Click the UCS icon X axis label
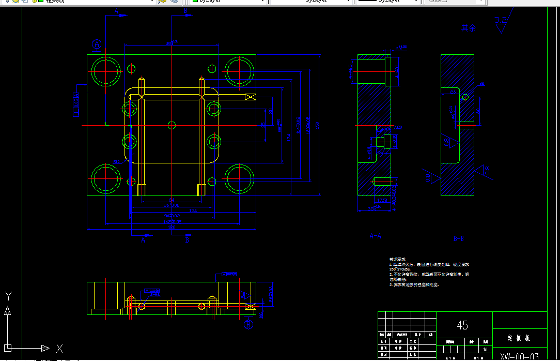560x361 pixels. (59, 349)
